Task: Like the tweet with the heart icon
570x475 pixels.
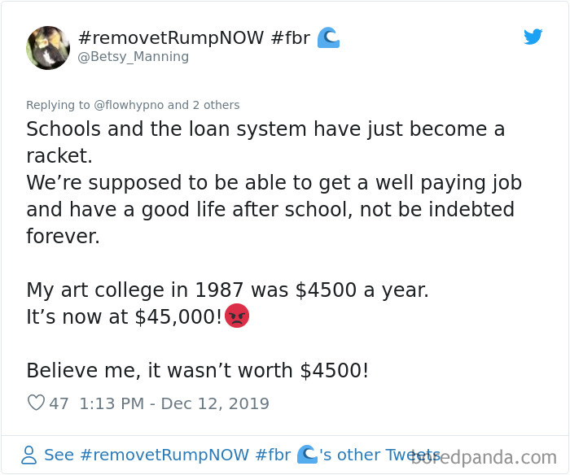Action: click(36, 403)
